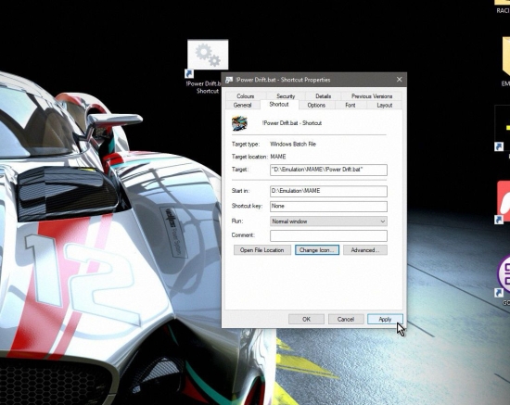Close the Shortcut Properties dialog

[400, 80]
